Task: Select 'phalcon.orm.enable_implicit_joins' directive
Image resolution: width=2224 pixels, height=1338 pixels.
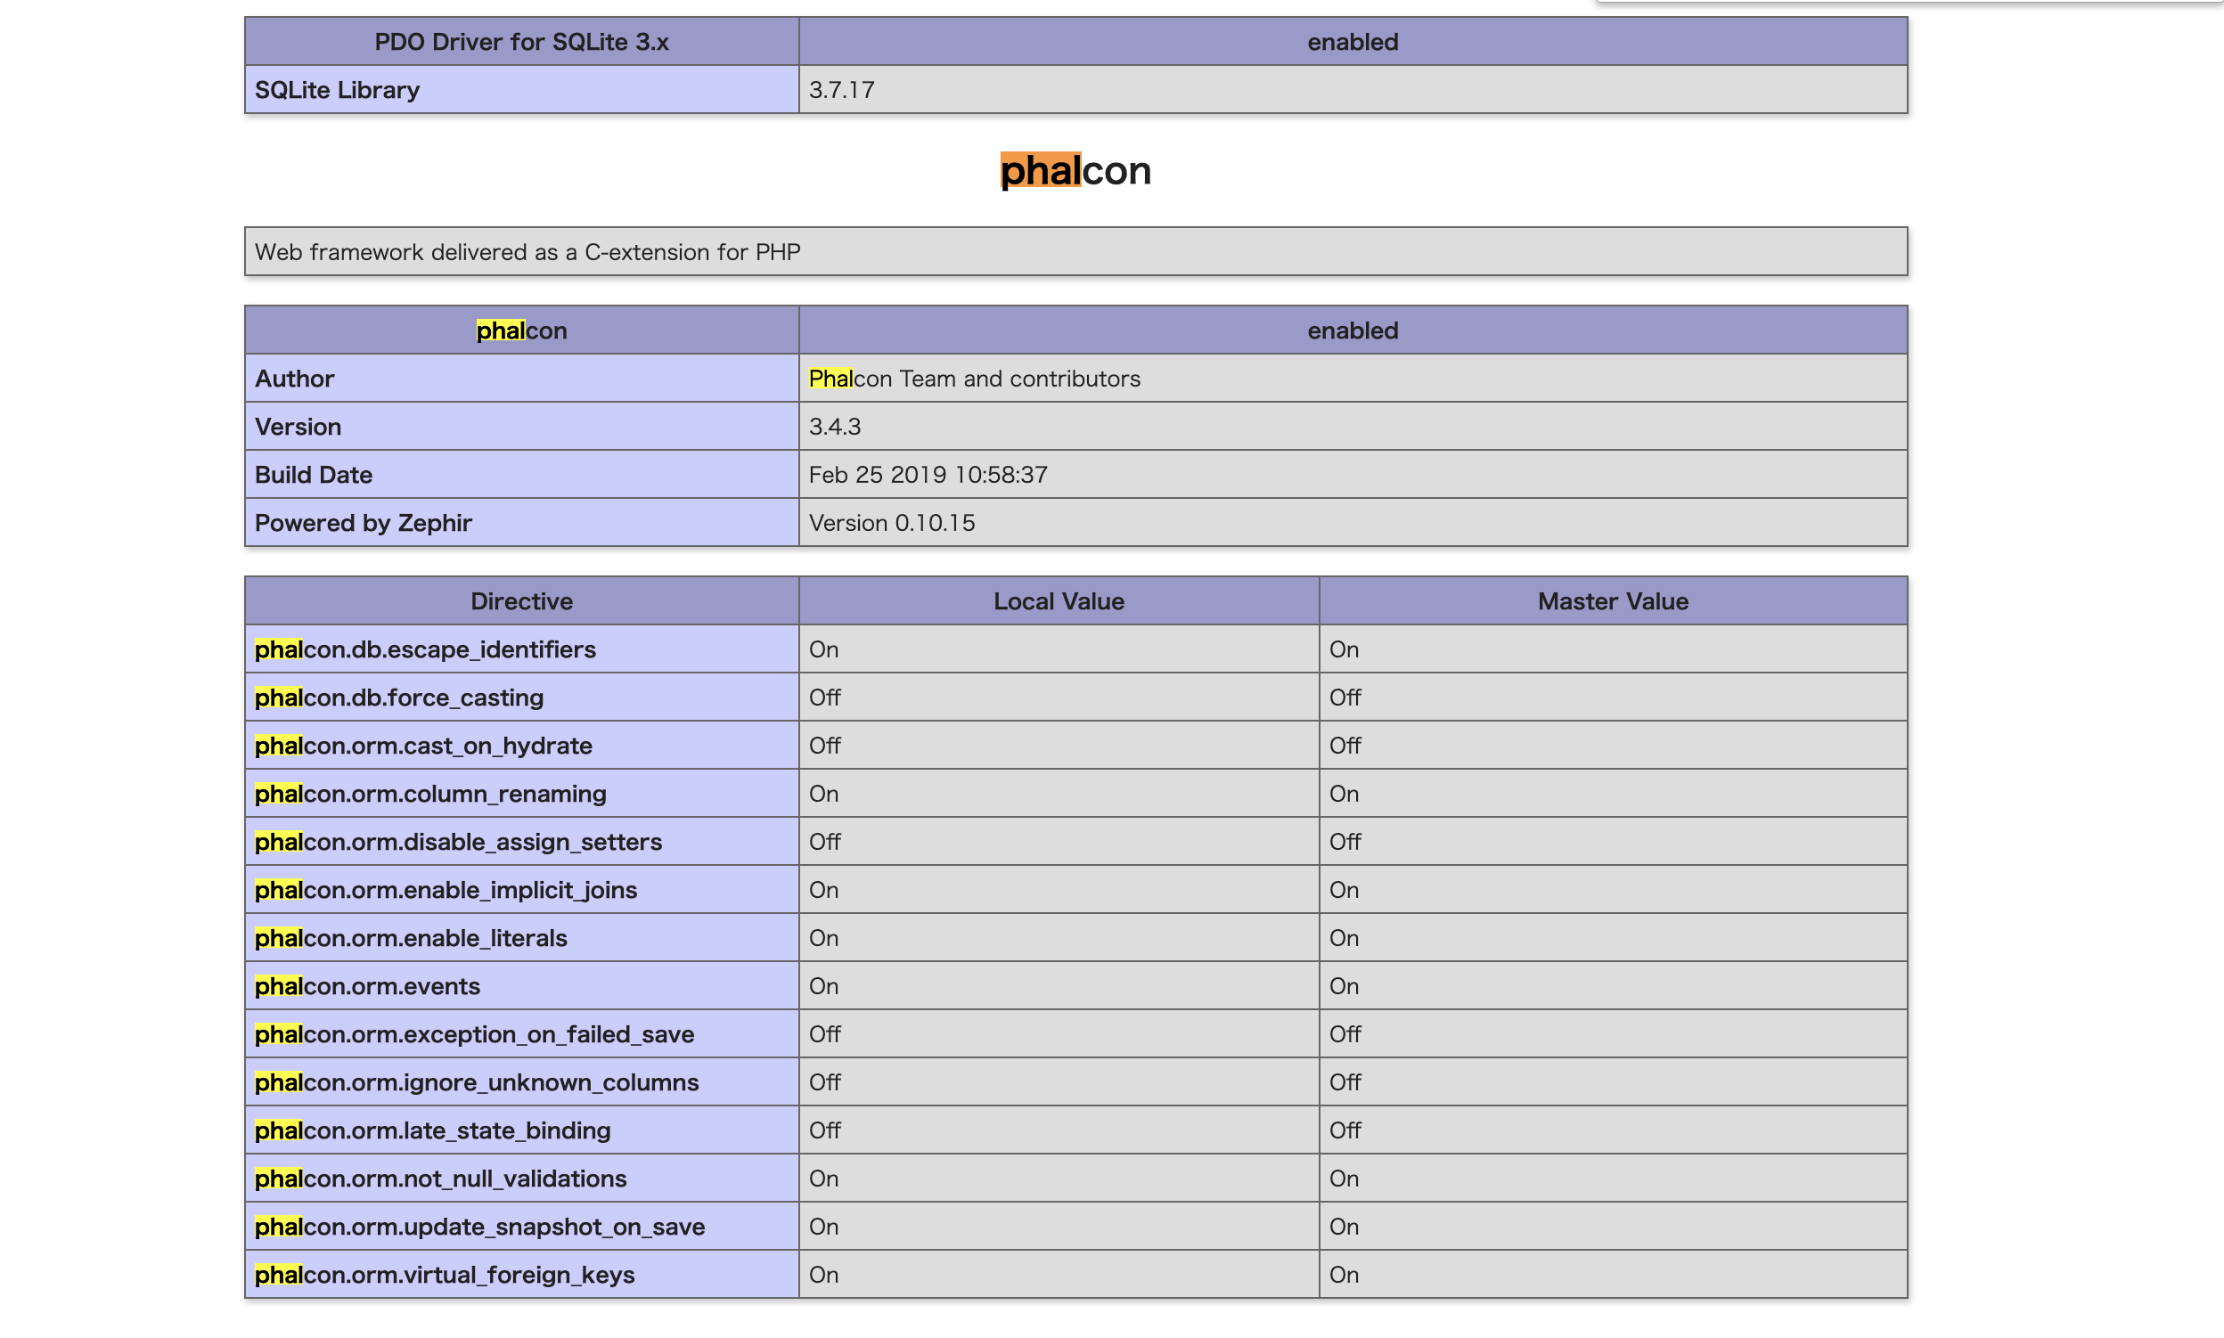Action: pyautogui.click(x=446, y=889)
